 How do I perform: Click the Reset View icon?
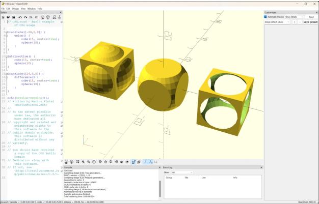click(x=94, y=162)
